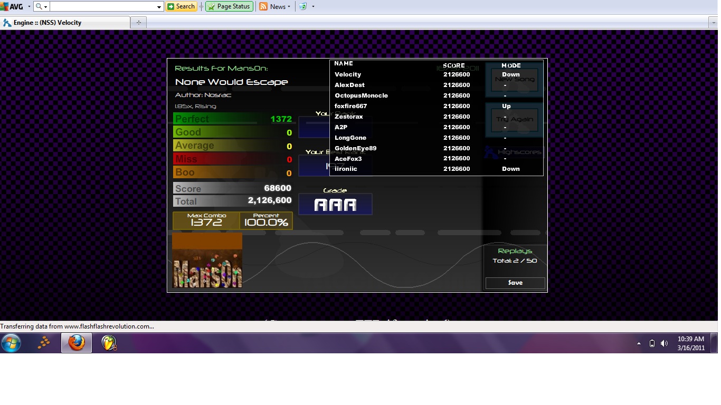Expand the AVG logo dropdown arrow
This screenshot has width=721, height=405.
coord(29,7)
